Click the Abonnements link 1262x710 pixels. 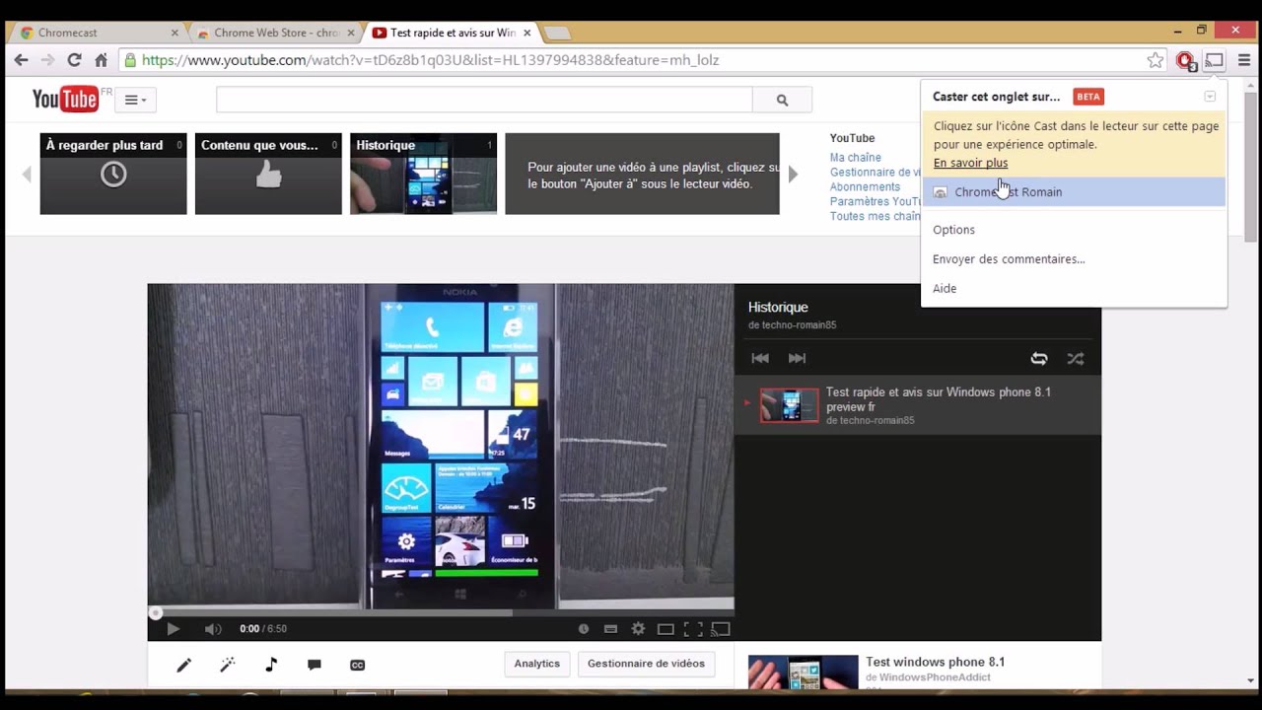865,186
